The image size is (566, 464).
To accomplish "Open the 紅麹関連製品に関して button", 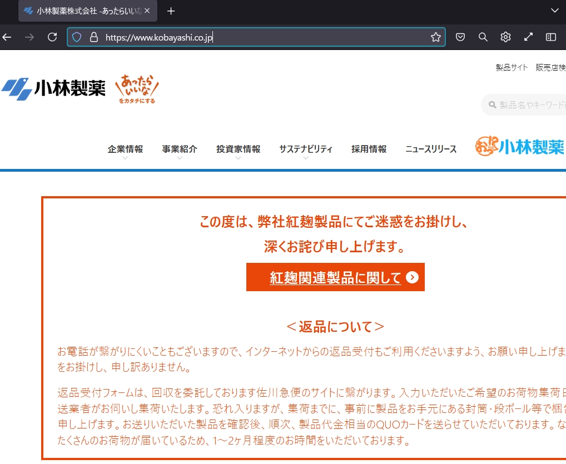I will point(335,277).
